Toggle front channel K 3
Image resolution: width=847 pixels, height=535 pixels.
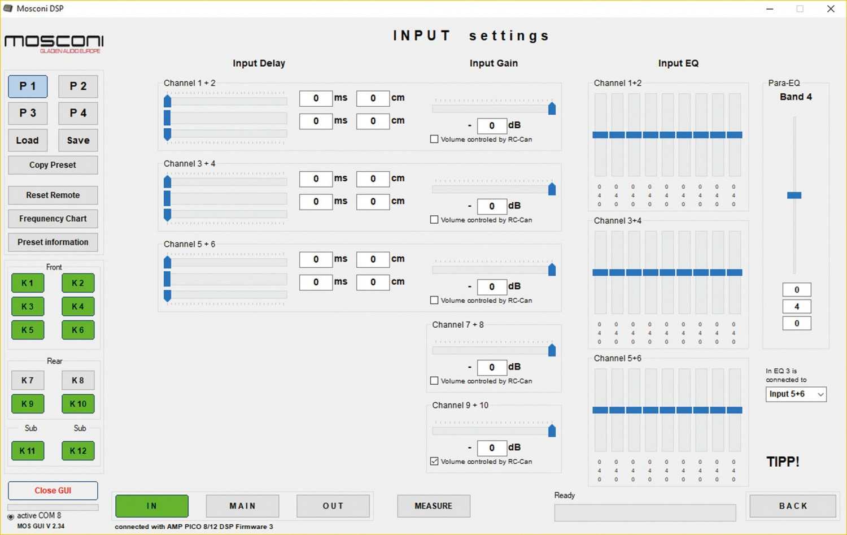28,306
